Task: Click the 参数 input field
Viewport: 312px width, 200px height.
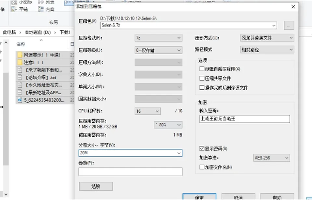Action: tap(130, 172)
